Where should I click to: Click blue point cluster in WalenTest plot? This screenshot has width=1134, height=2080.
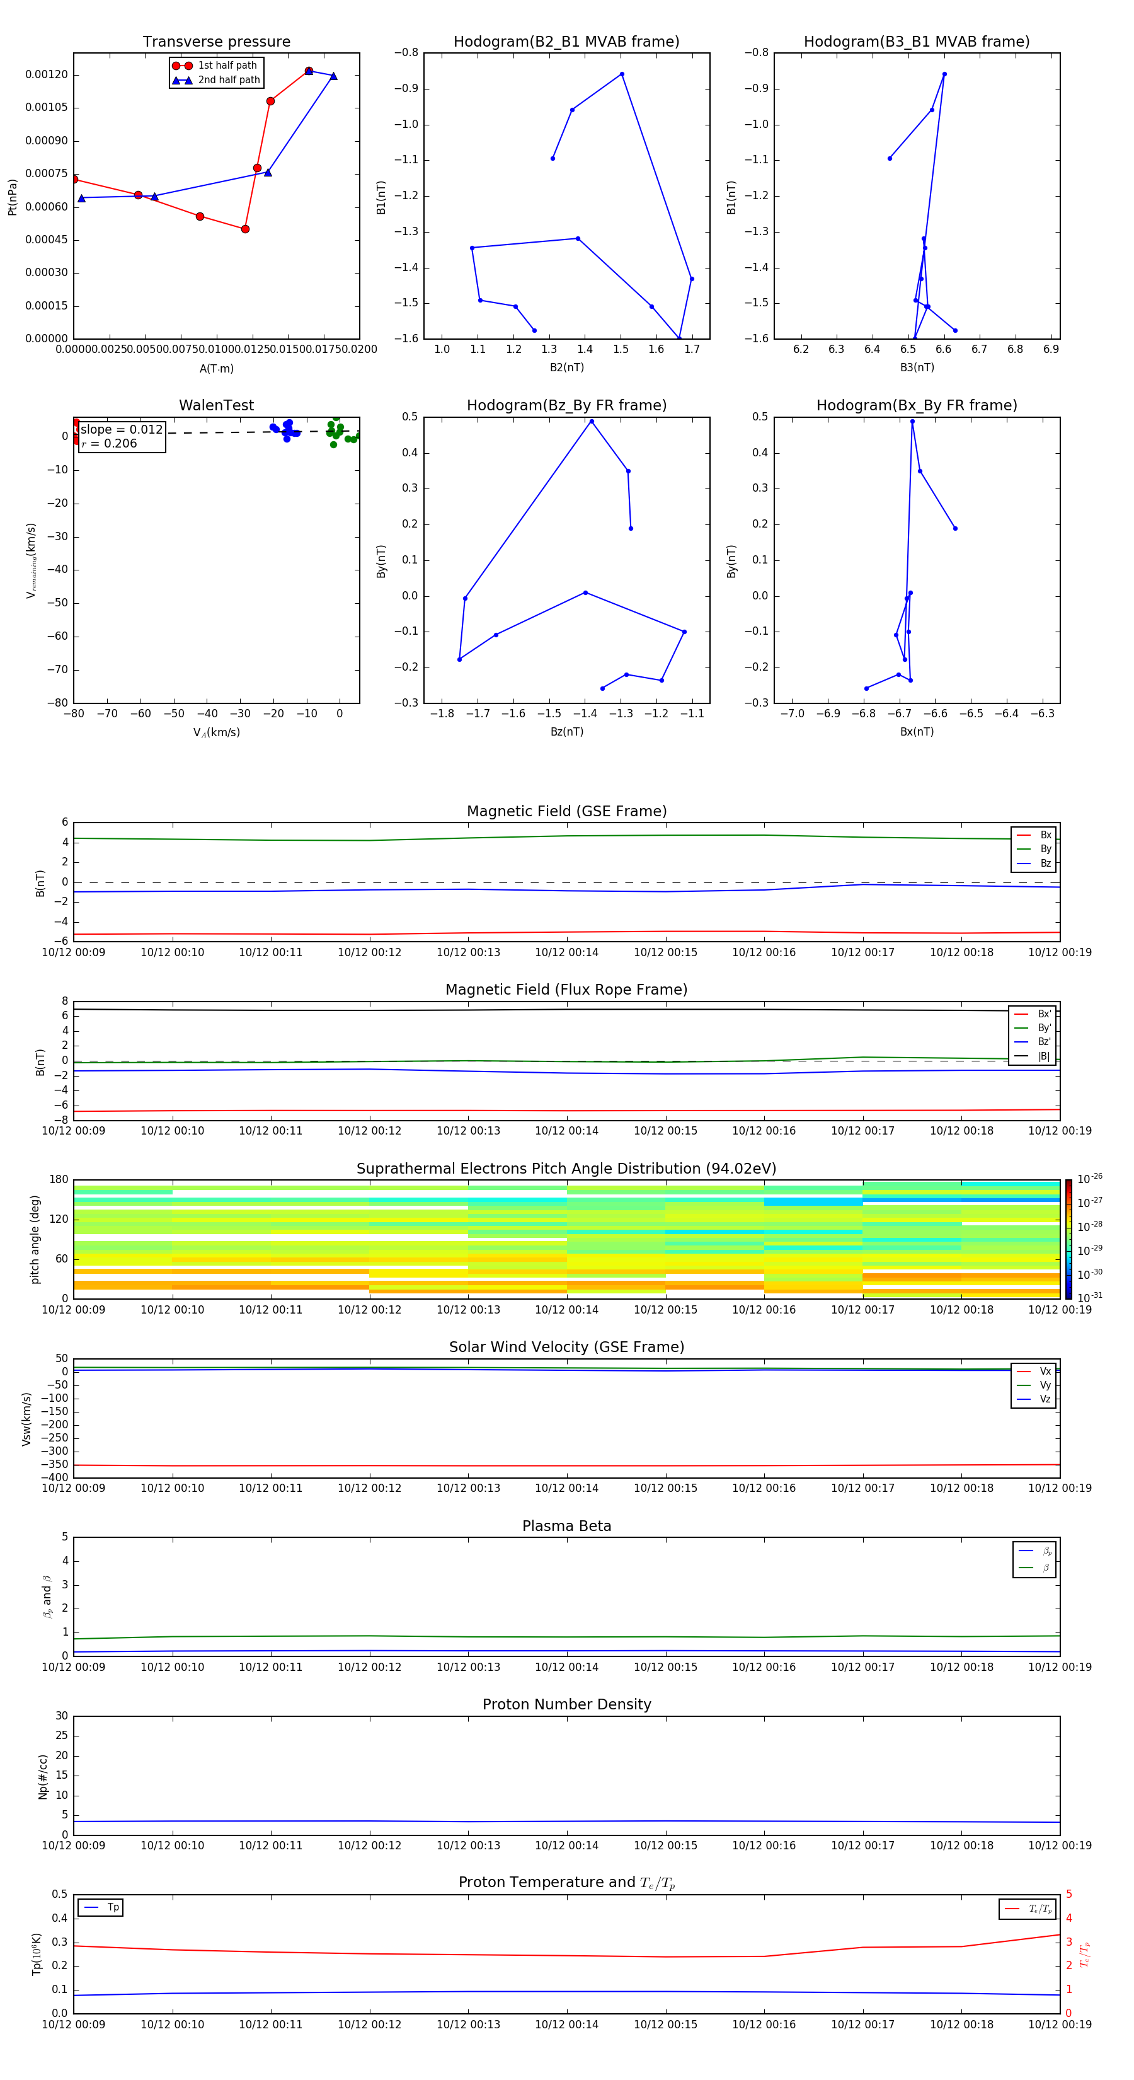(285, 430)
